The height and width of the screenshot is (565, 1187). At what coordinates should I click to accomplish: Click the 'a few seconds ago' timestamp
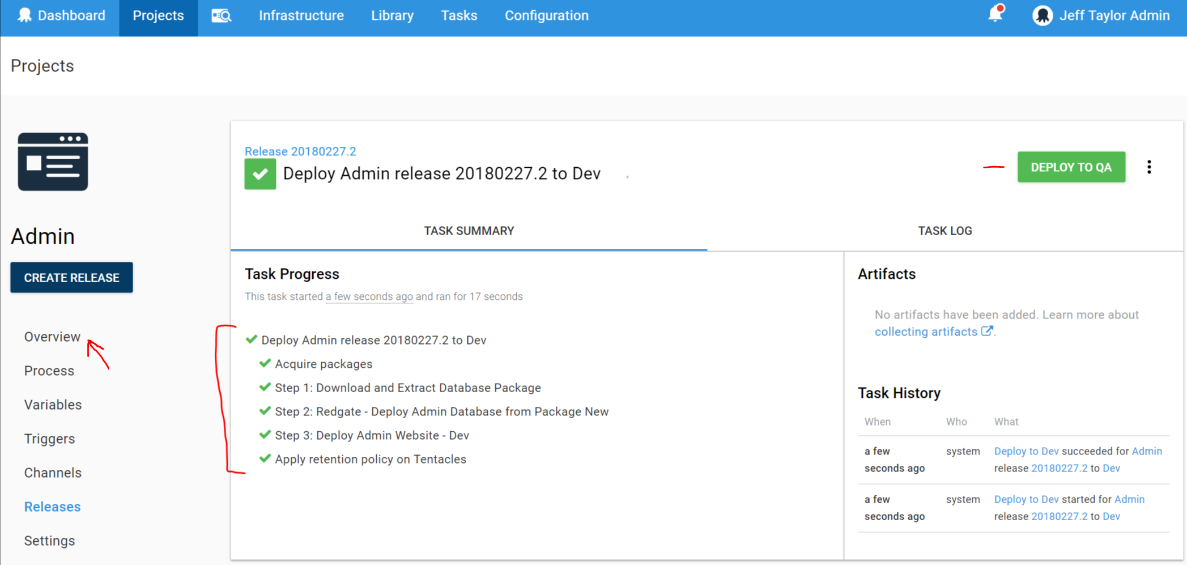[369, 296]
